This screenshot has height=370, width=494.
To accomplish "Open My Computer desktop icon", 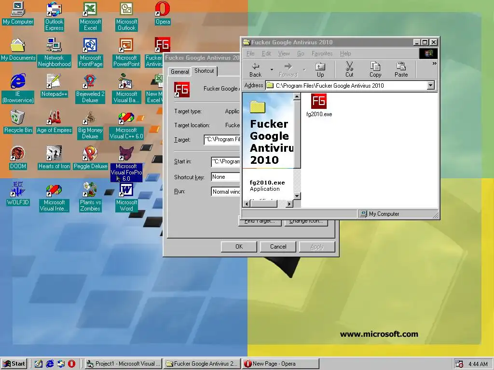I will 18,13.
